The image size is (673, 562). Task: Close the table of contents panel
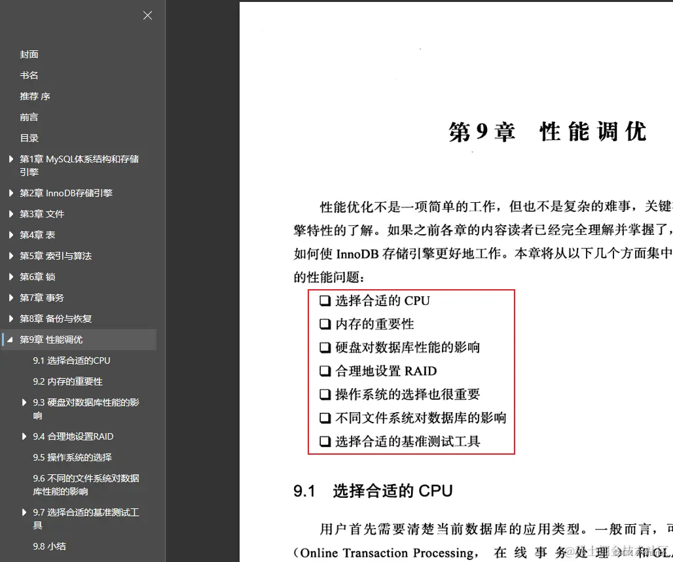click(x=147, y=15)
